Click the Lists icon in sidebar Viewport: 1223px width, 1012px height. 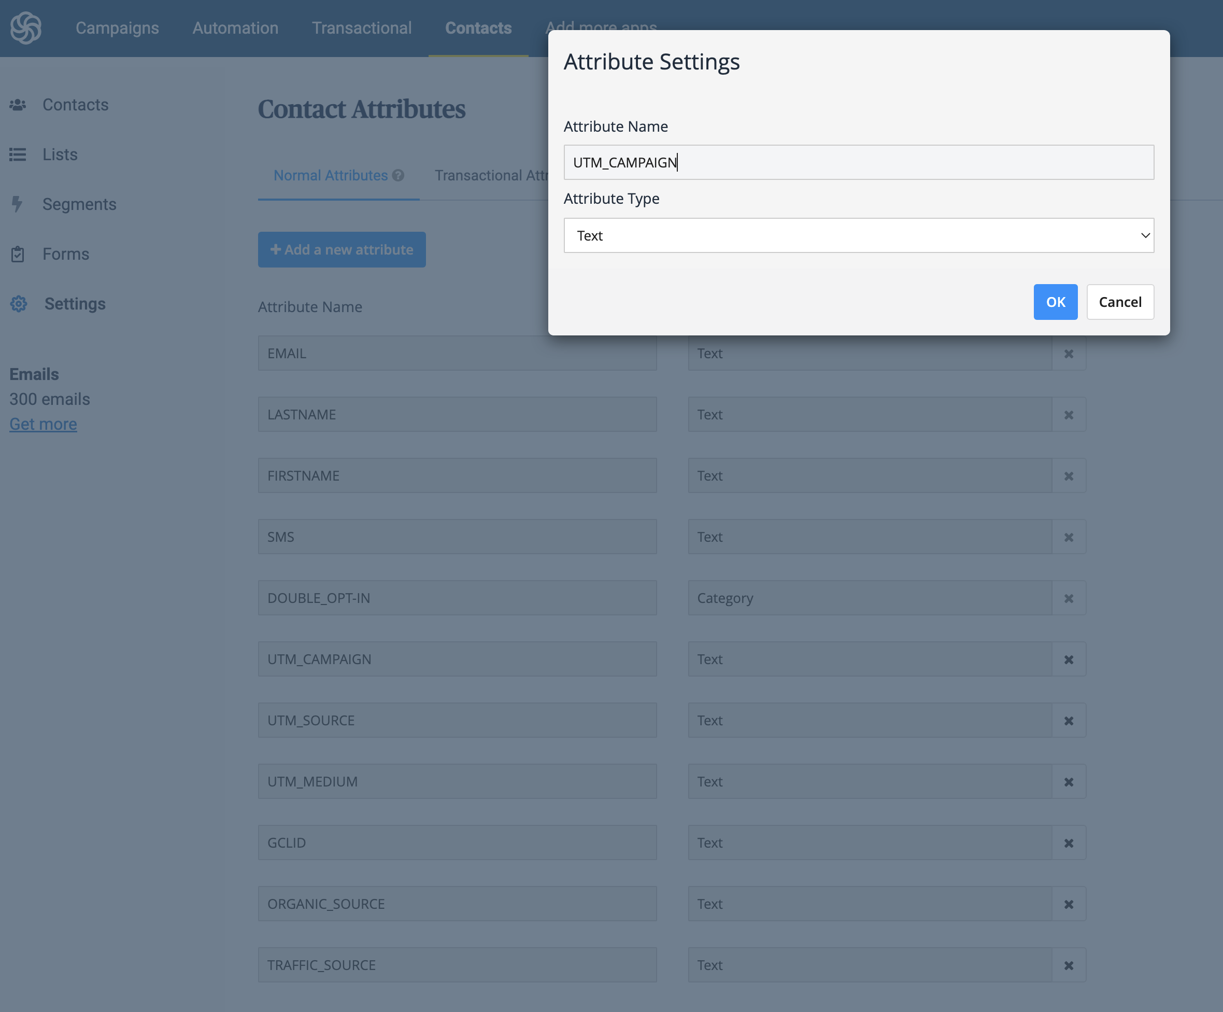(18, 154)
